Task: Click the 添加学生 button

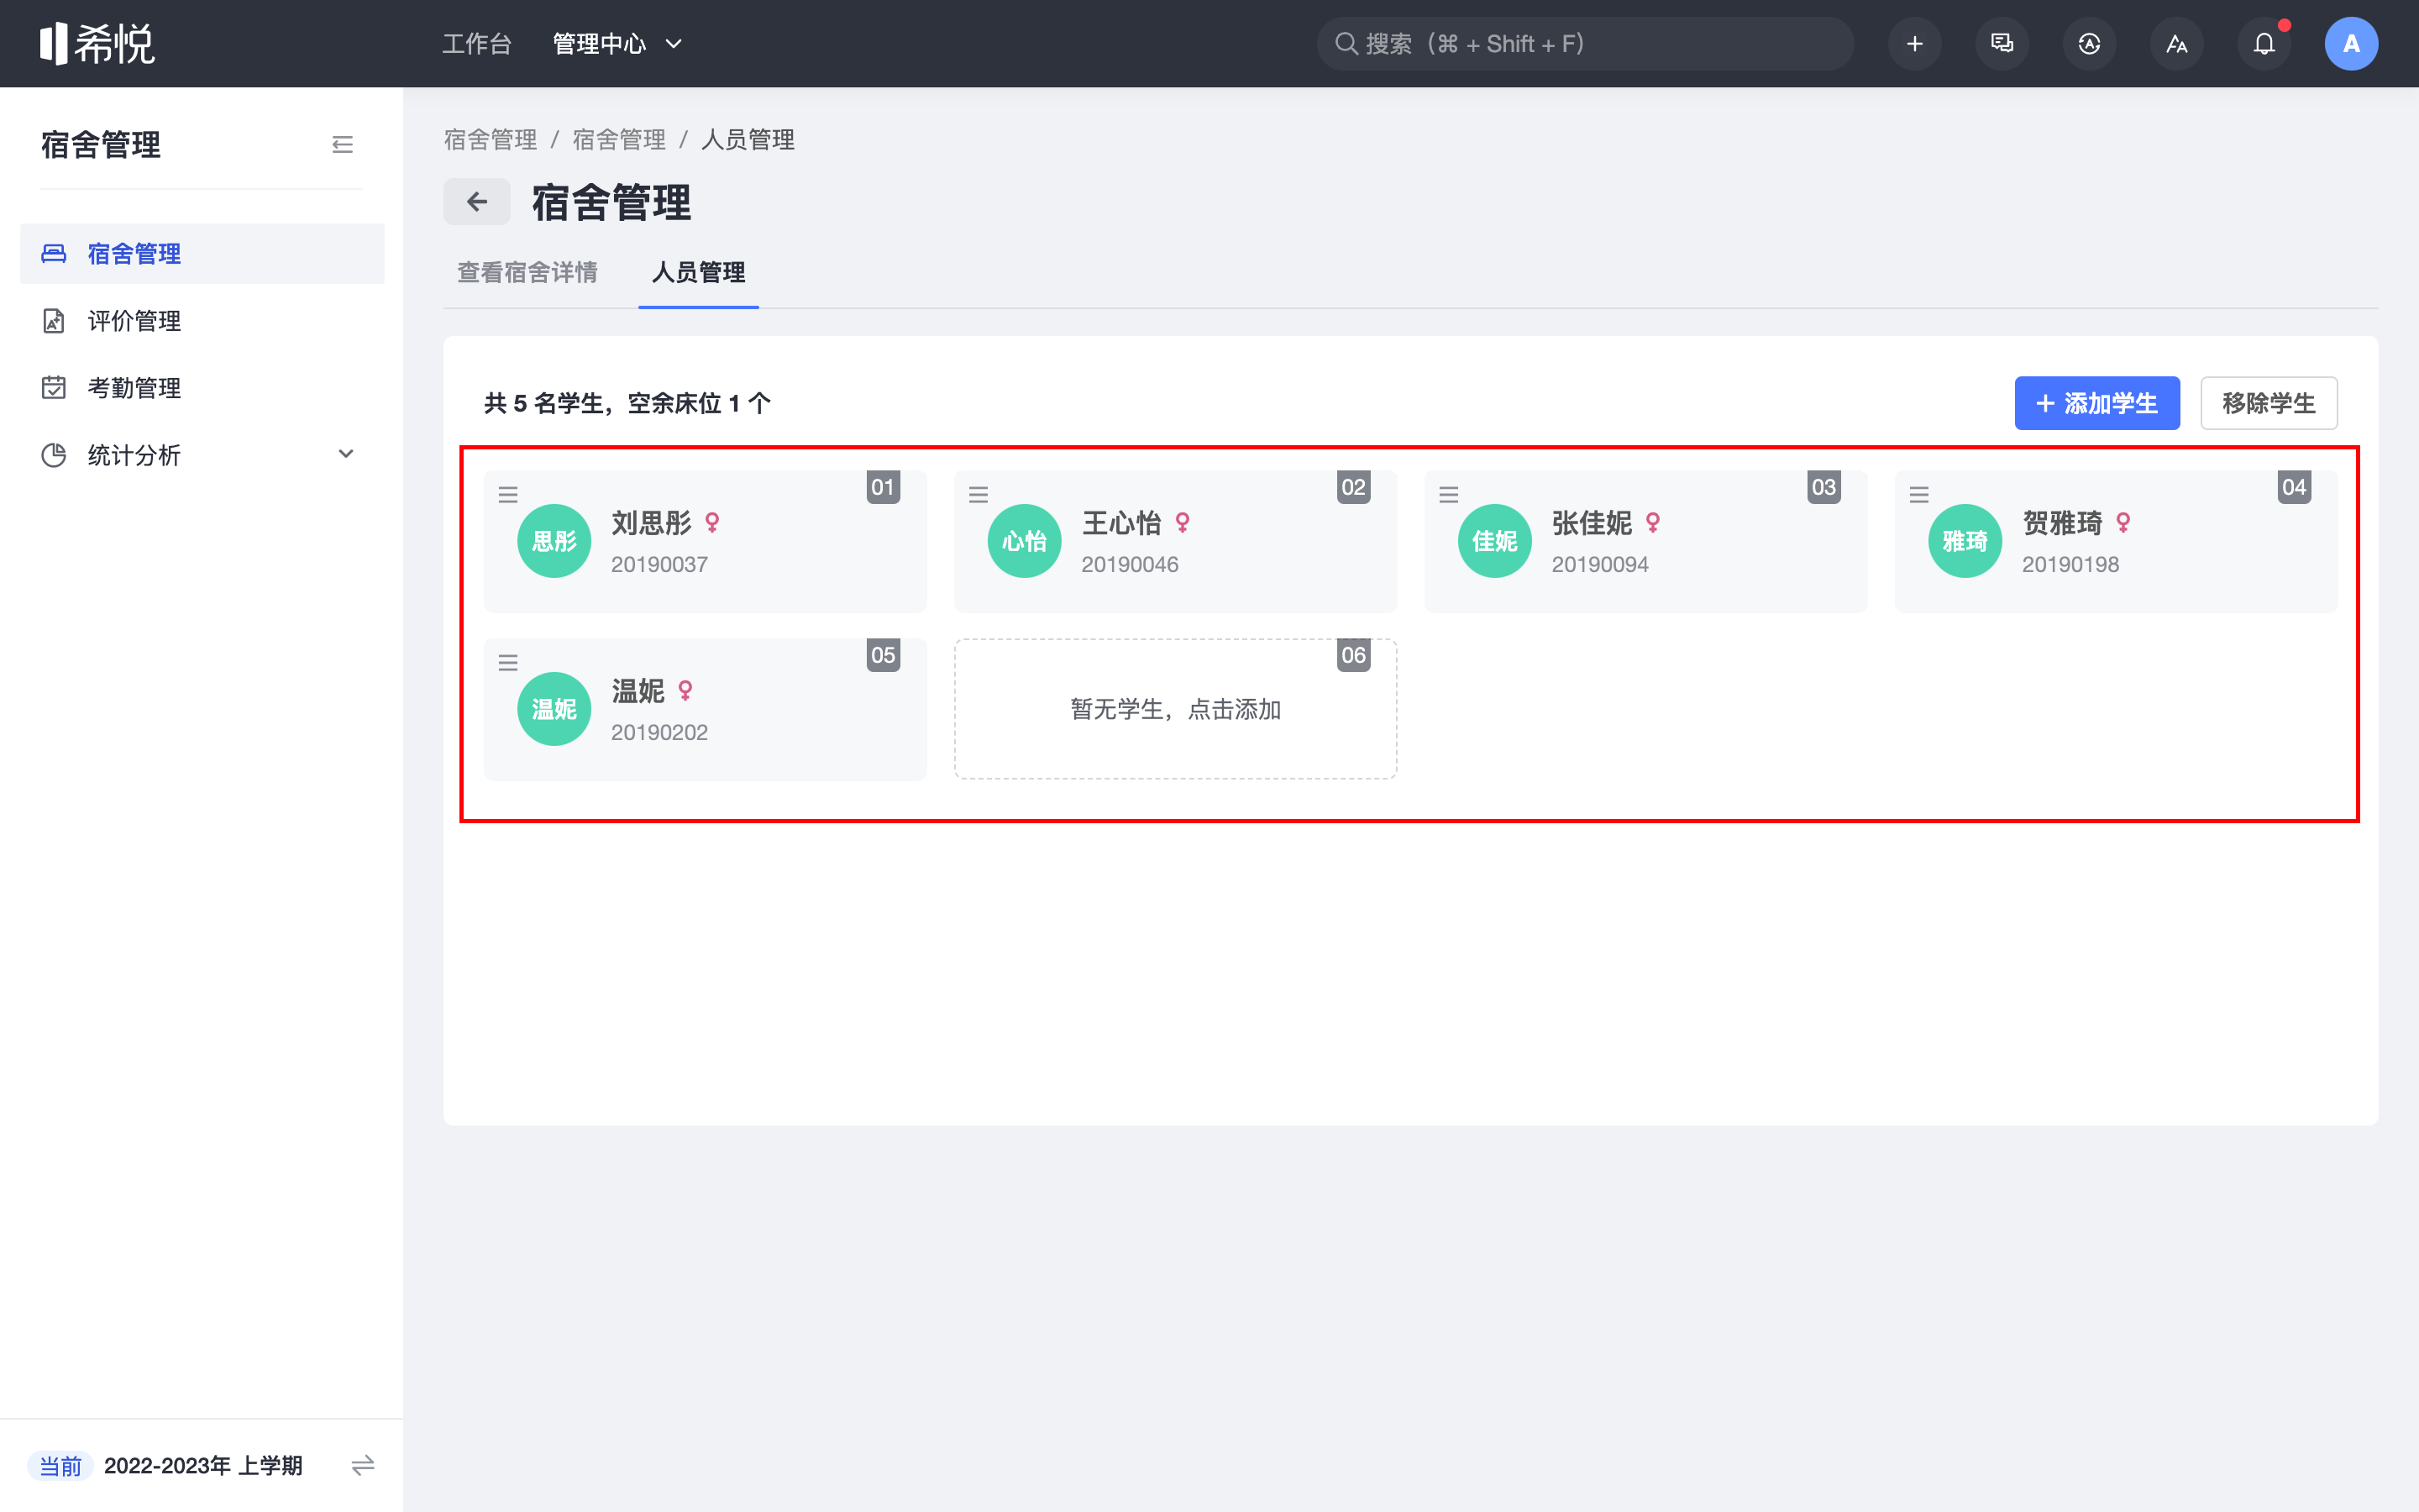Action: [2097, 403]
